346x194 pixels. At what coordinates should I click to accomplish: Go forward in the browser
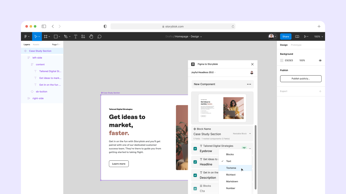click(x=60, y=26)
